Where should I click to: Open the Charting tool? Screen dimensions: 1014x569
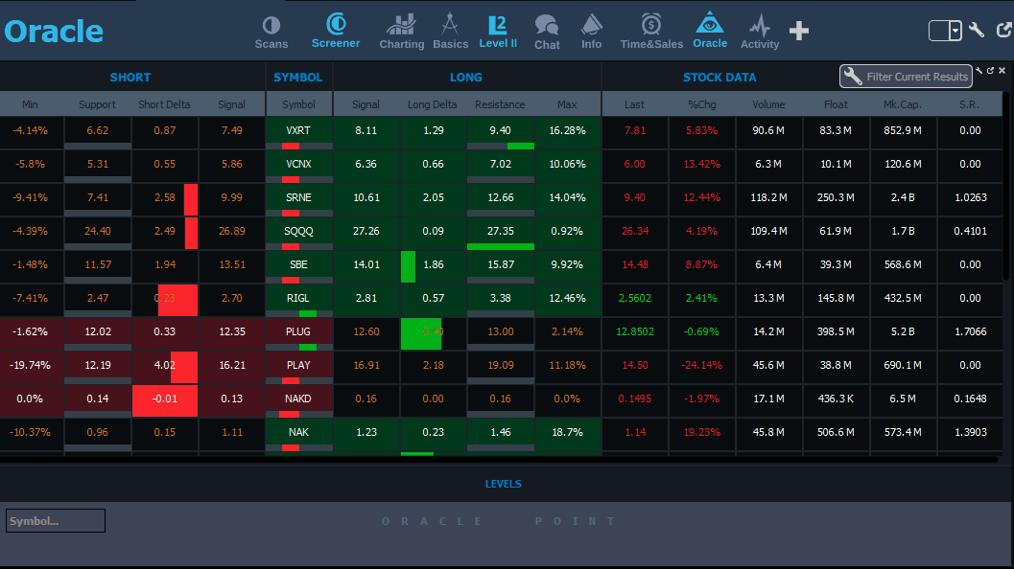click(401, 31)
